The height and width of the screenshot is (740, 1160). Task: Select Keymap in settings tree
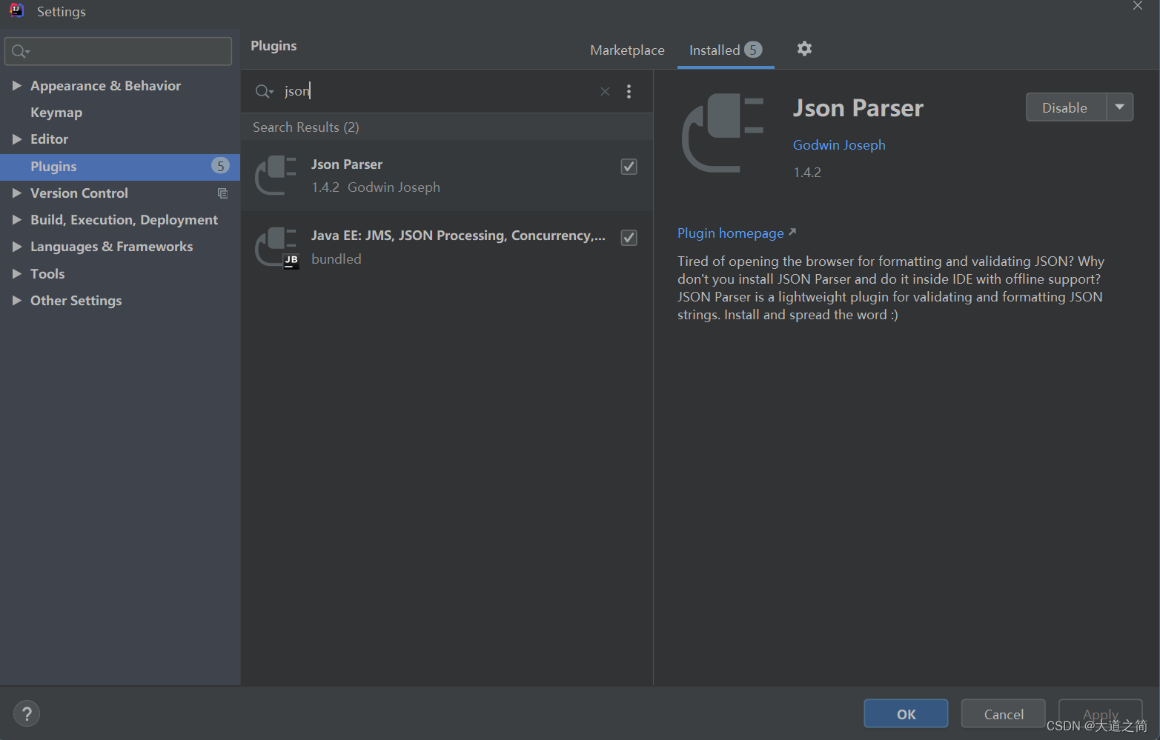click(56, 113)
